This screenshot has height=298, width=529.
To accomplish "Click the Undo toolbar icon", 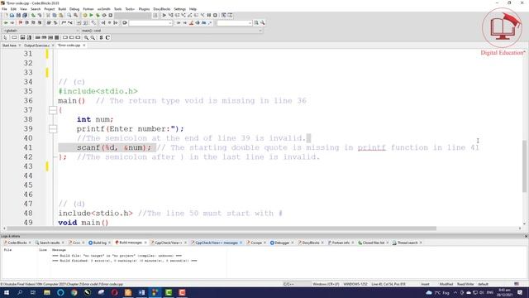I will [33, 15].
